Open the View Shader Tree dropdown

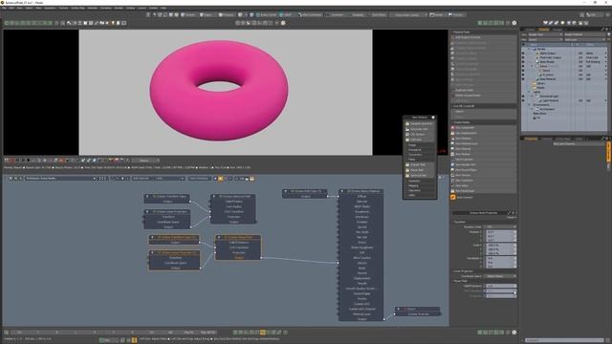pyautogui.click(x=545, y=34)
